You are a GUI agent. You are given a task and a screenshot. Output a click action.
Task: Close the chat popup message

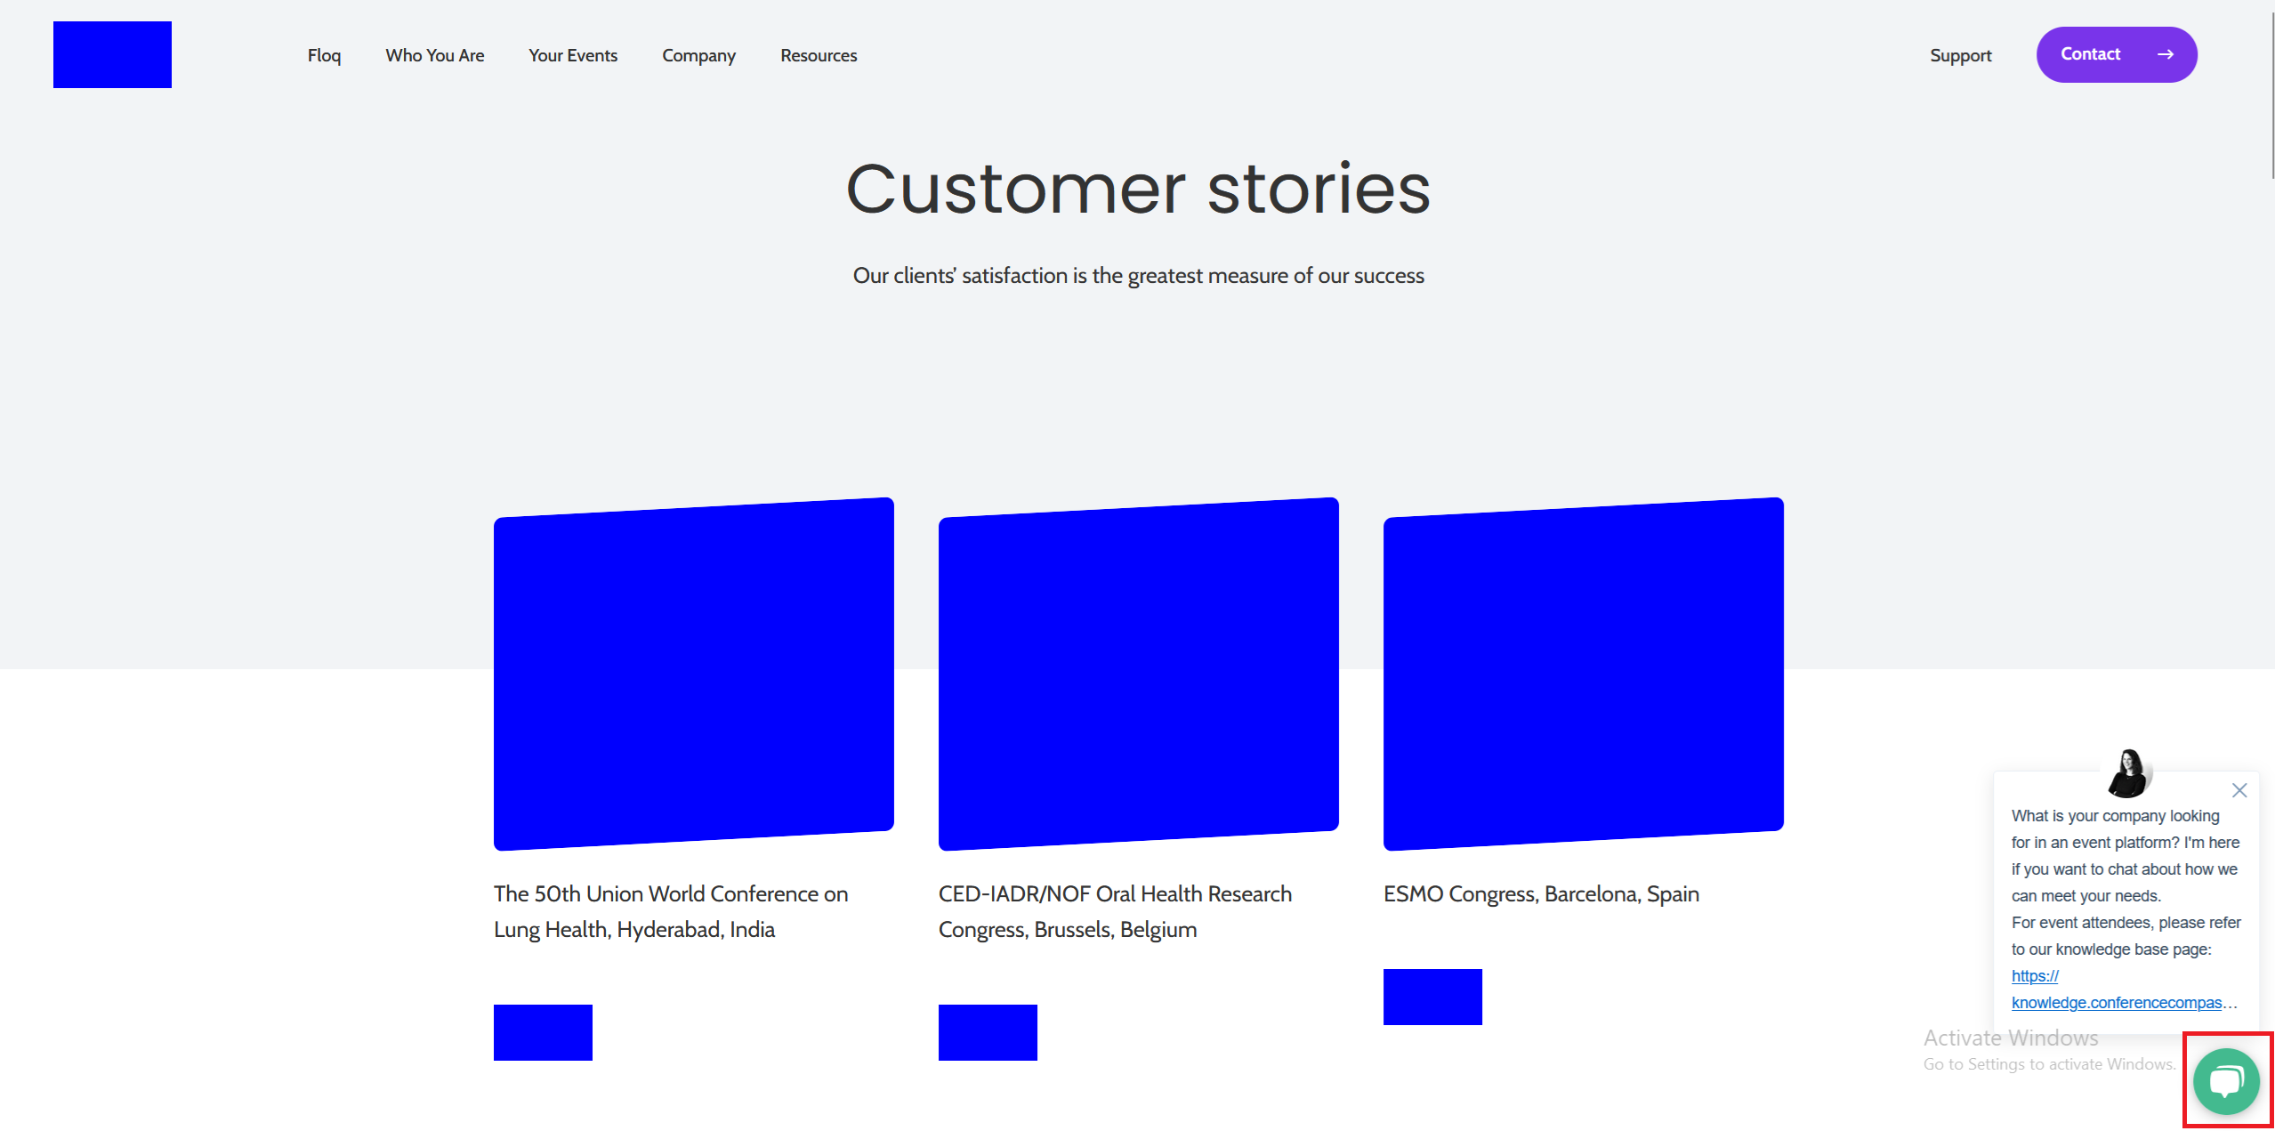point(2239,790)
